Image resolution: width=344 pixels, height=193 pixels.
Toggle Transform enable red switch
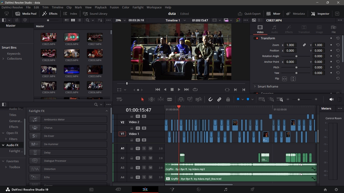pos(256,38)
